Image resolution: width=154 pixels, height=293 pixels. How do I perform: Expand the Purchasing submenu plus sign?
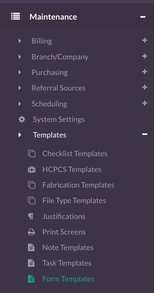[145, 72]
